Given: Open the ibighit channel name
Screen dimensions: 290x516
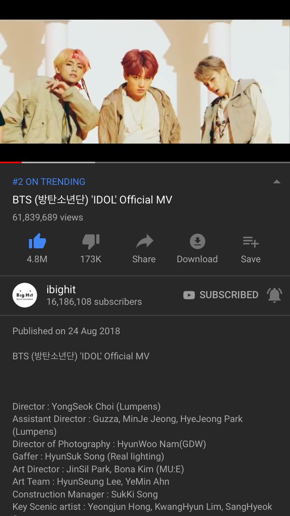Looking at the screenshot, I should (x=61, y=289).
